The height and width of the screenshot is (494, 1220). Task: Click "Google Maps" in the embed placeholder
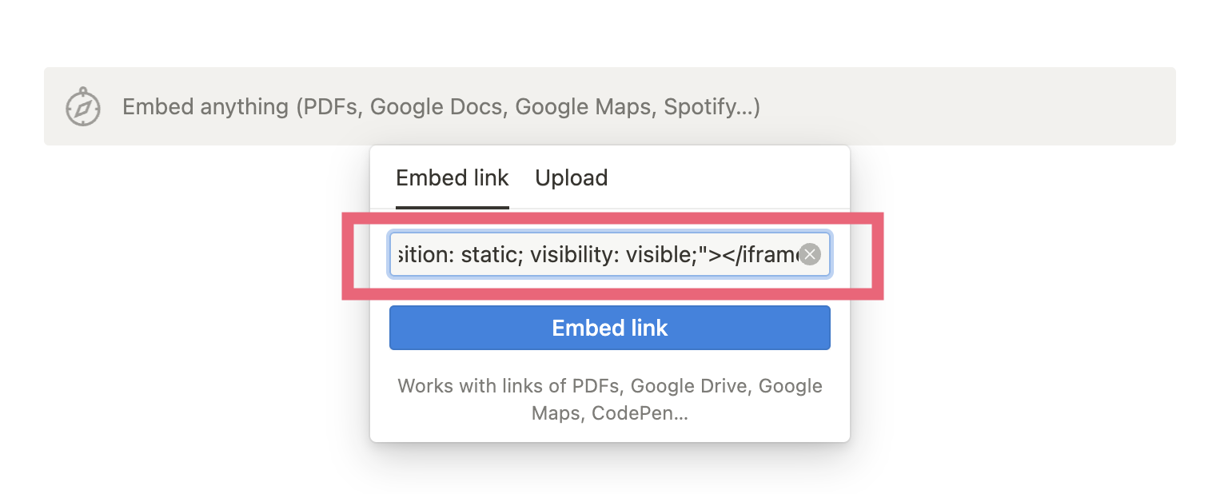click(x=584, y=107)
